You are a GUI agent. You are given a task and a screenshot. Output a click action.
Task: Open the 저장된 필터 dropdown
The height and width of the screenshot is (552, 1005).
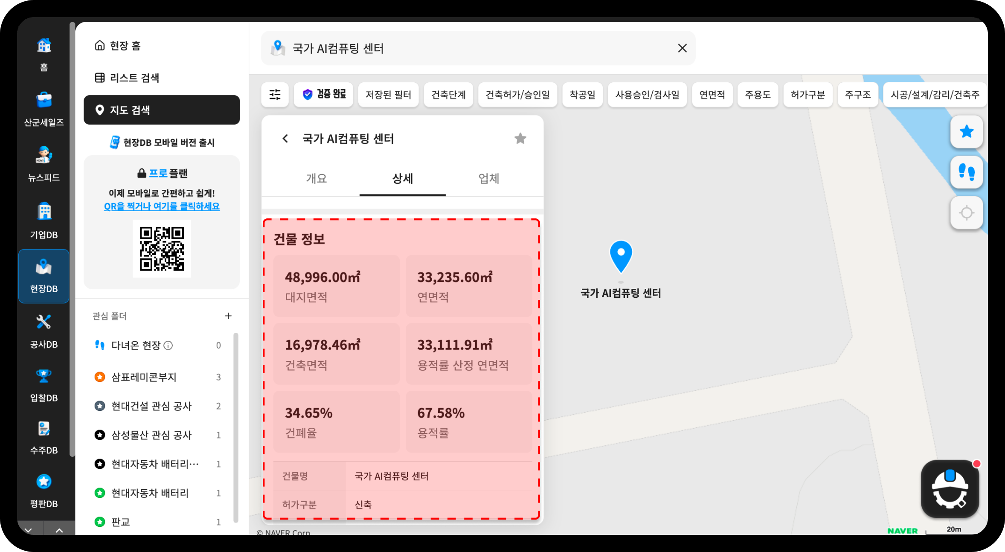coord(388,94)
